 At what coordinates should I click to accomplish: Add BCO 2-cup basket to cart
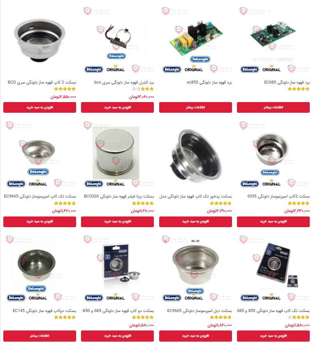click(x=39, y=107)
